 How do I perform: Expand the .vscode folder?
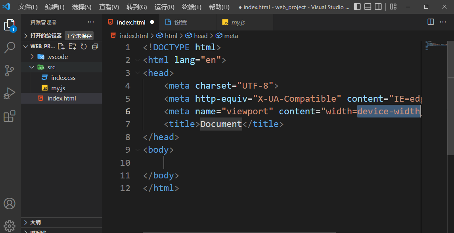(32, 57)
